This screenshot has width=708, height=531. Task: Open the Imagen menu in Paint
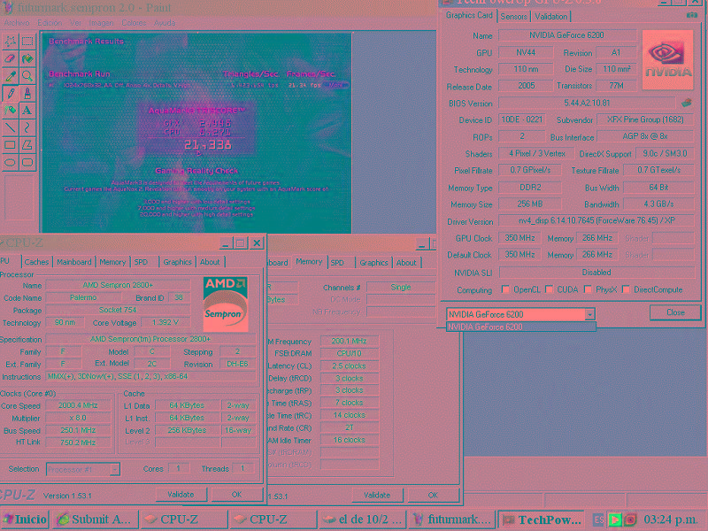pyautogui.click(x=101, y=23)
